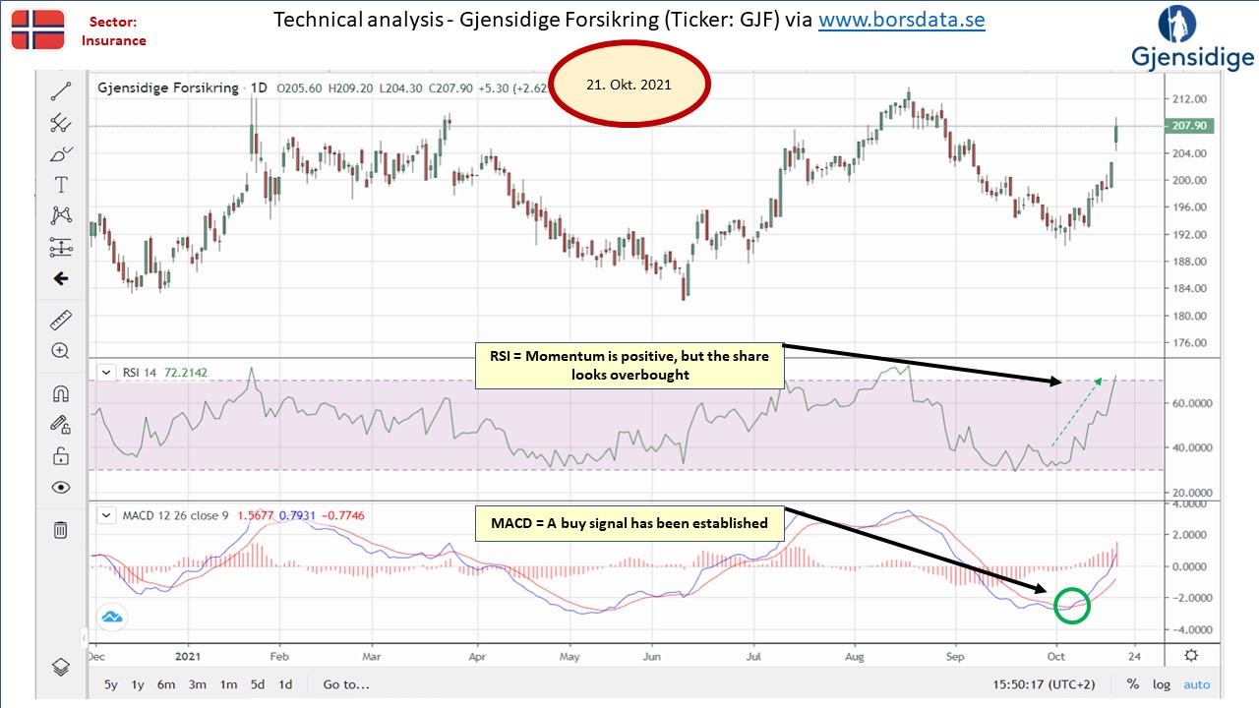
Task: Click the MACD value 1.5677
Action: [x=256, y=515]
